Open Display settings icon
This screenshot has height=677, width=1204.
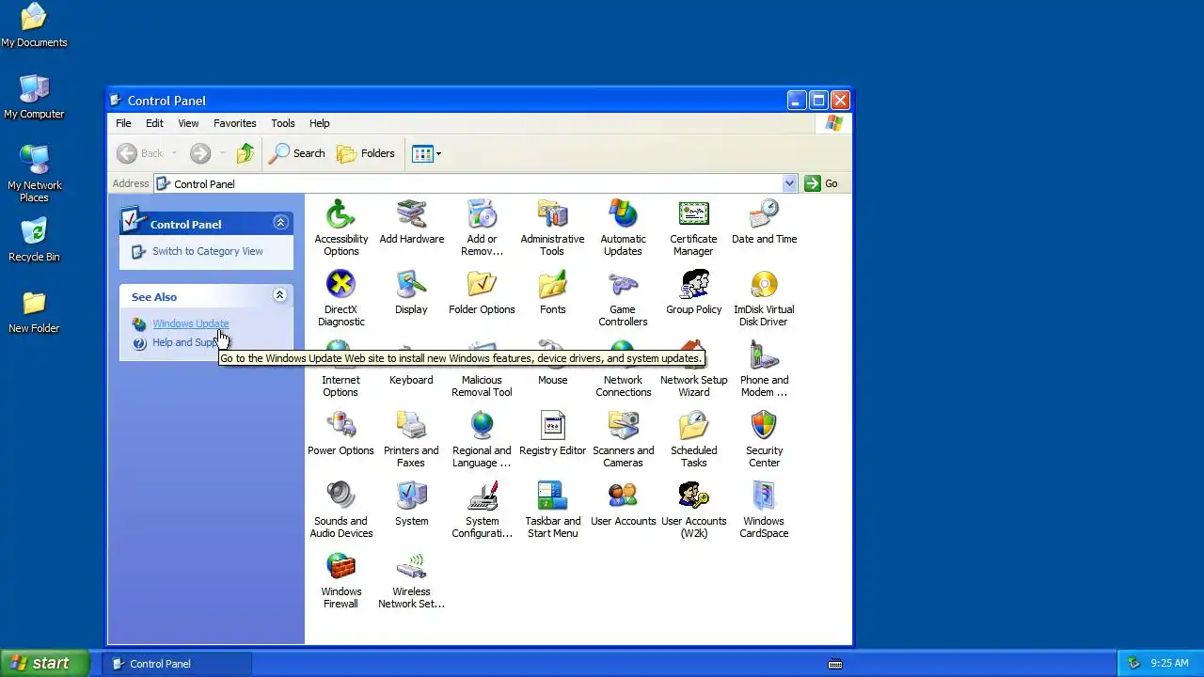411,284
